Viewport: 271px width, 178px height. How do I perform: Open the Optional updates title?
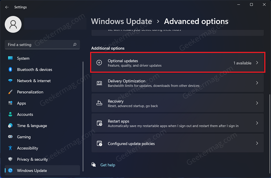pyautogui.click(x=123, y=61)
